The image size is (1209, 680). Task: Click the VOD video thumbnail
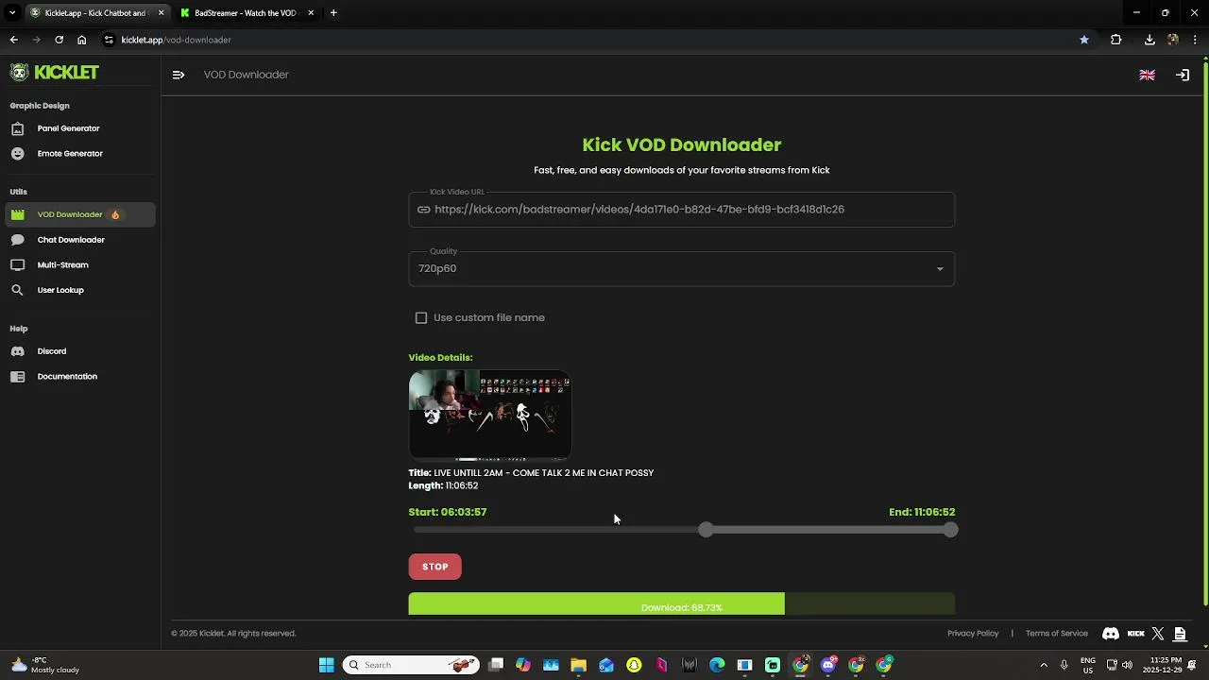pos(489,415)
